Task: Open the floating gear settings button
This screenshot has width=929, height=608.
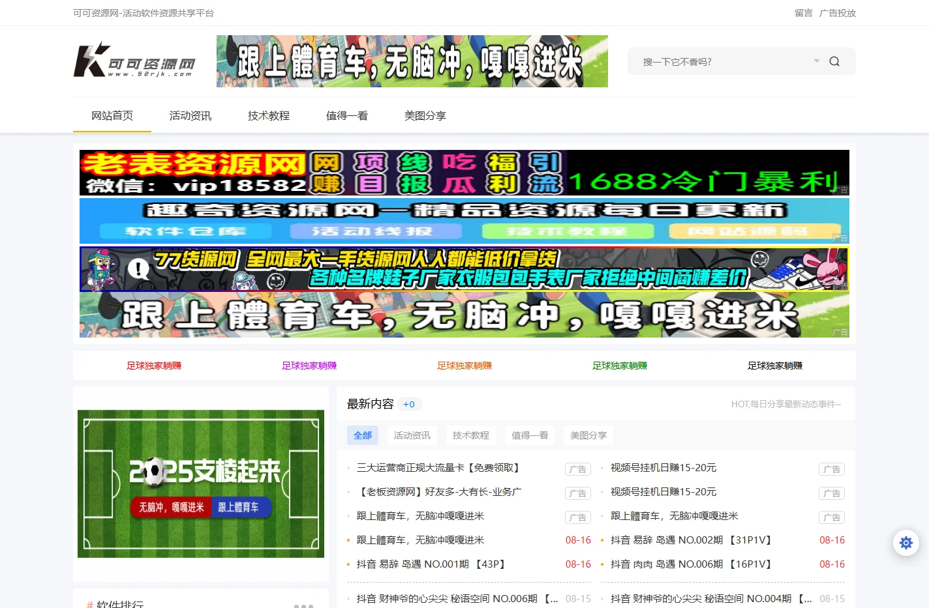Action: tap(906, 542)
